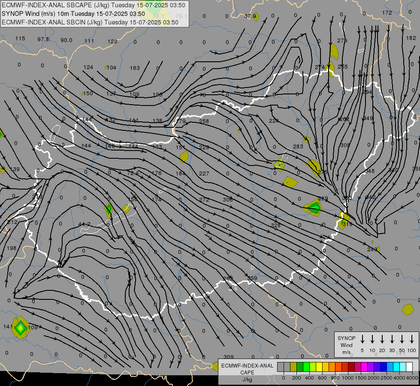Select the dark red swatch above 1000
This screenshot has width=420, height=386.
[352, 367]
